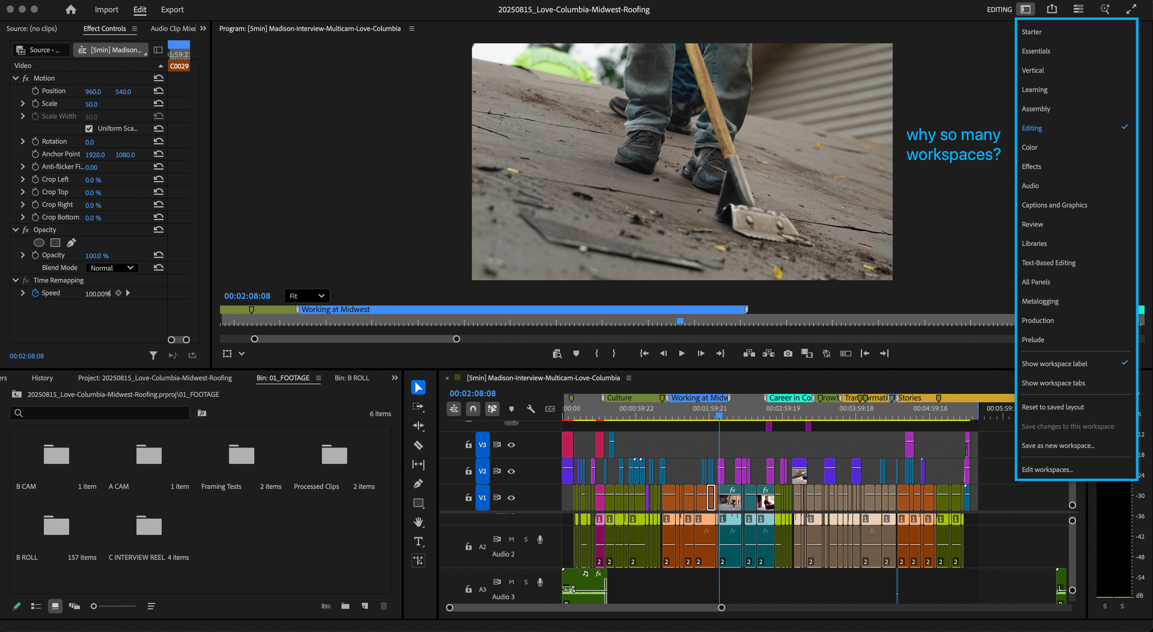Image resolution: width=1153 pixels, height=632 pixels.
Task: Toggle the Snap in Timeline magnet icon
Action: point(473,409)
